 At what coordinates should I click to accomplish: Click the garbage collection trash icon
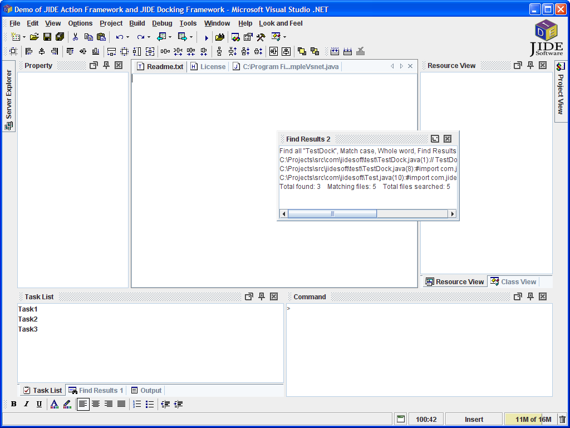[x=562, y=419]
